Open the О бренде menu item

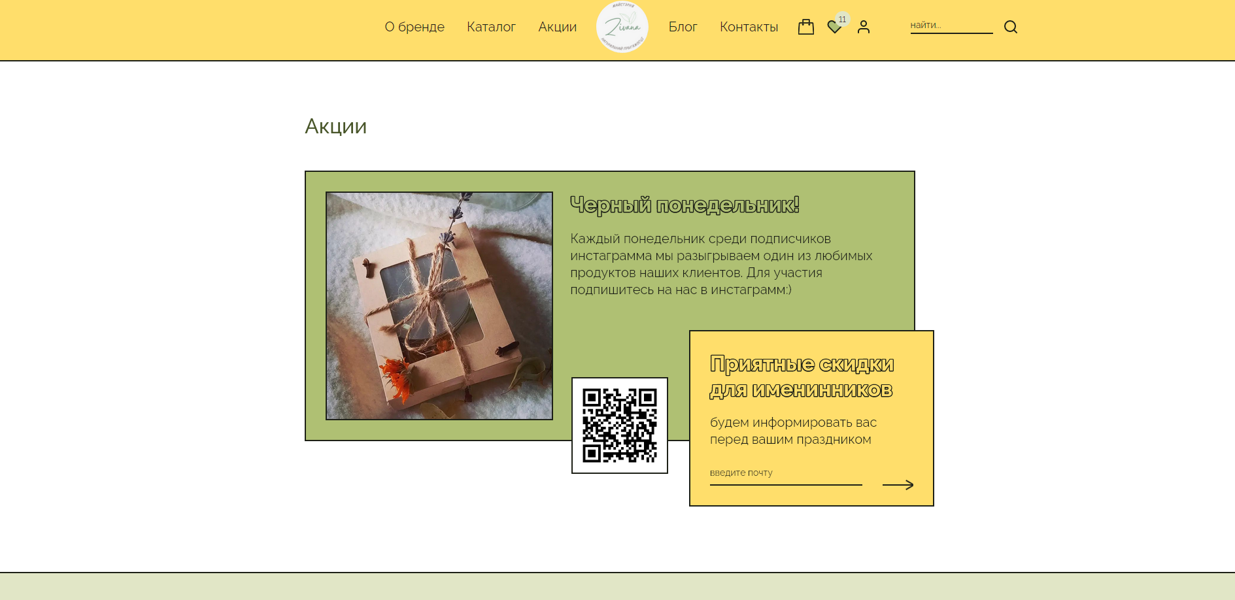(x=414, y=27)
